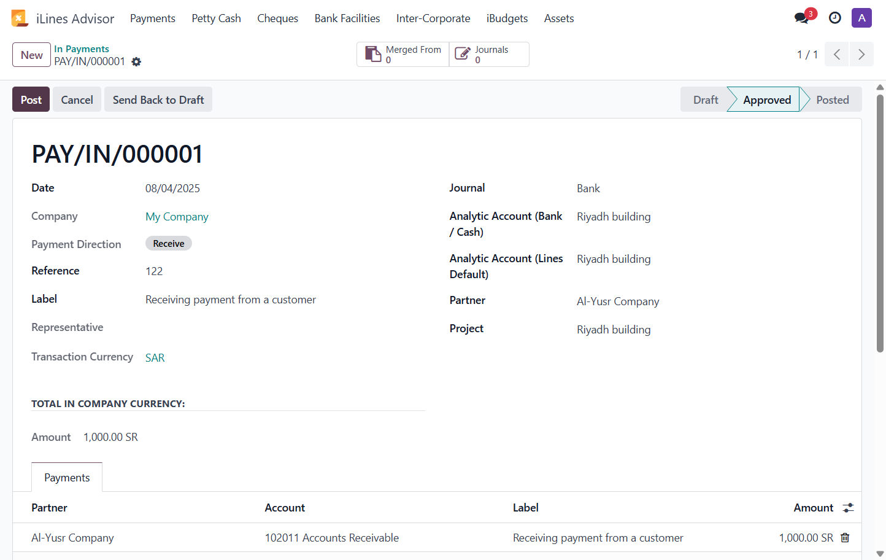Select the Payments tab in the form
This screenshot has height=560, width=886.
[67, 477]
